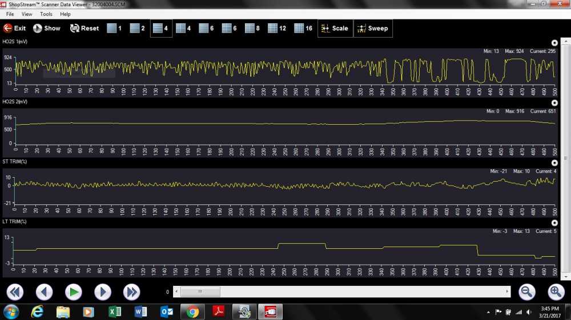Screen dimensions: 571x320
Task: Open the View menu
Action: click(x=27, y=14)
